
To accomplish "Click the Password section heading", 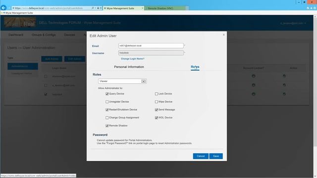I will [100, 135].
